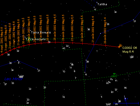The image size is (140, 106).
Task: Click the green galaxy symbol near Tania Australis
Action: click(29, 38)
